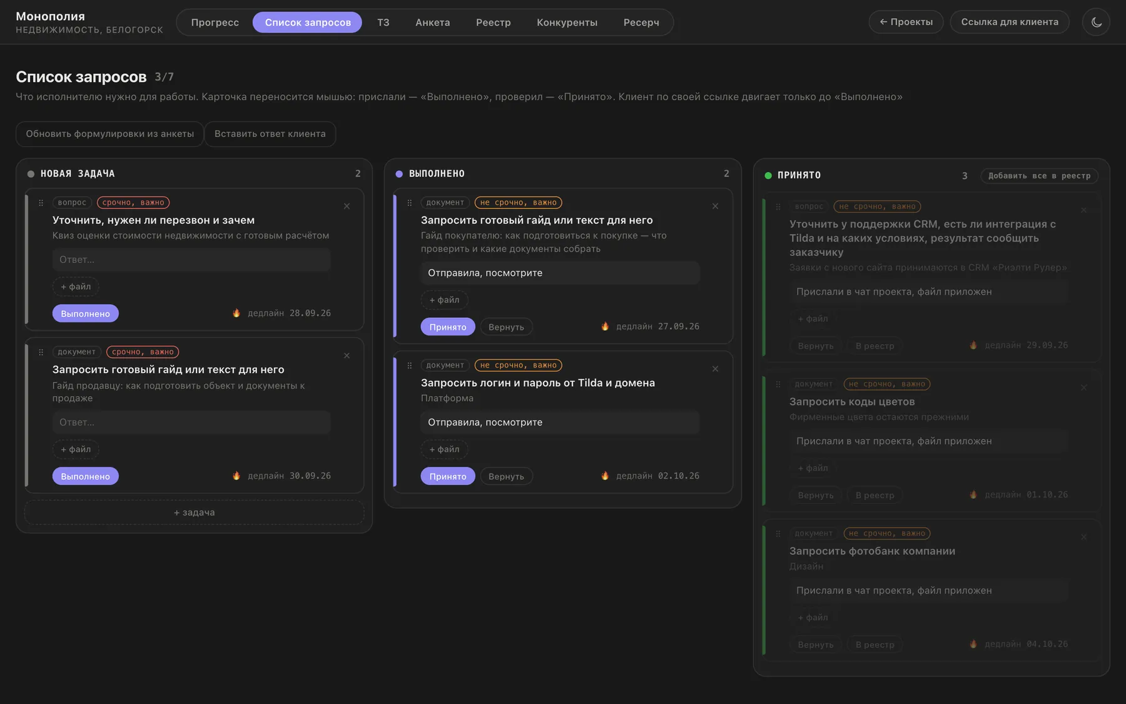Go back to Проекты
The width and height of the screenshot is (1126, 704).
906,22
